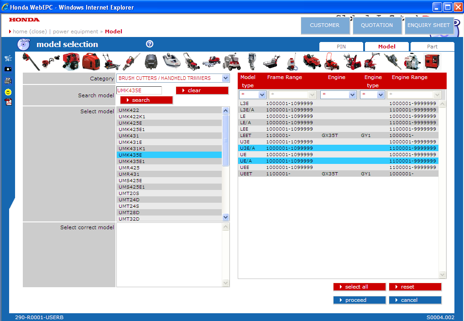The image size is (464, 321).
Task: Switch to the Part tab
Action: 433,47
